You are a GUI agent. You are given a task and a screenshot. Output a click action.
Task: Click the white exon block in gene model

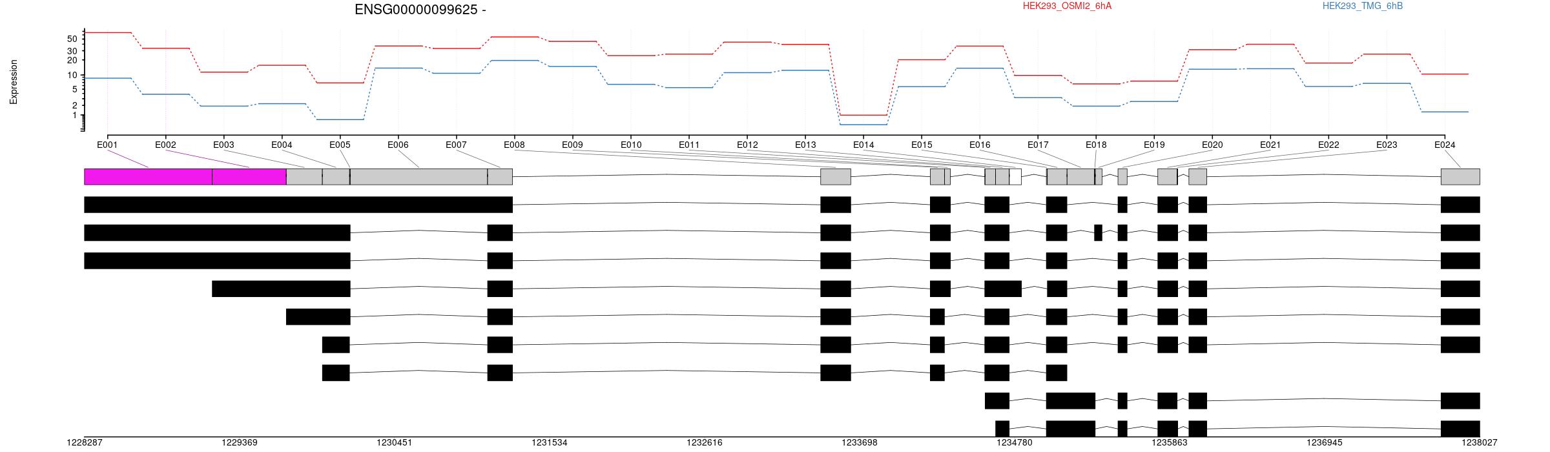[x=1015, y=176]
